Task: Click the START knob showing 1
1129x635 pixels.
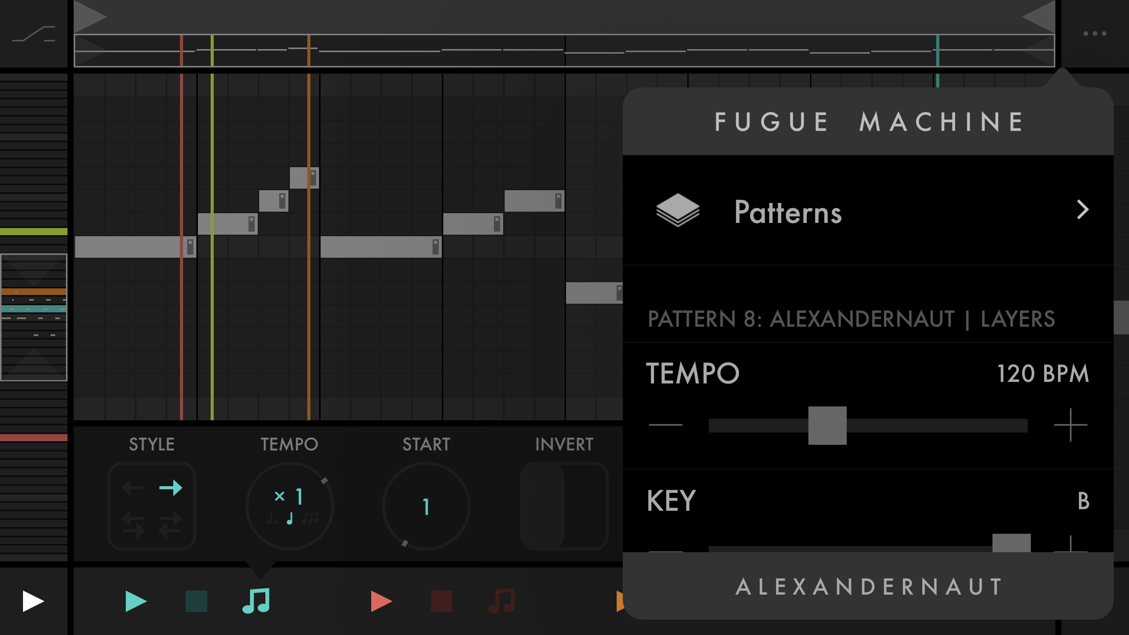Action: (426, 506)
